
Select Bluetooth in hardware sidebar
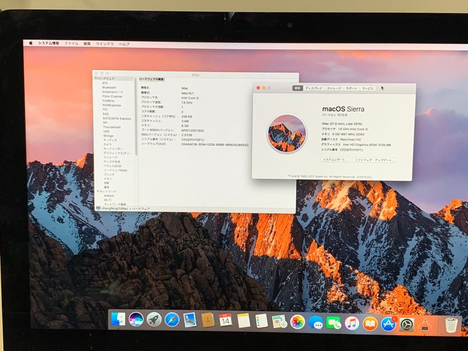pos(109,87)
